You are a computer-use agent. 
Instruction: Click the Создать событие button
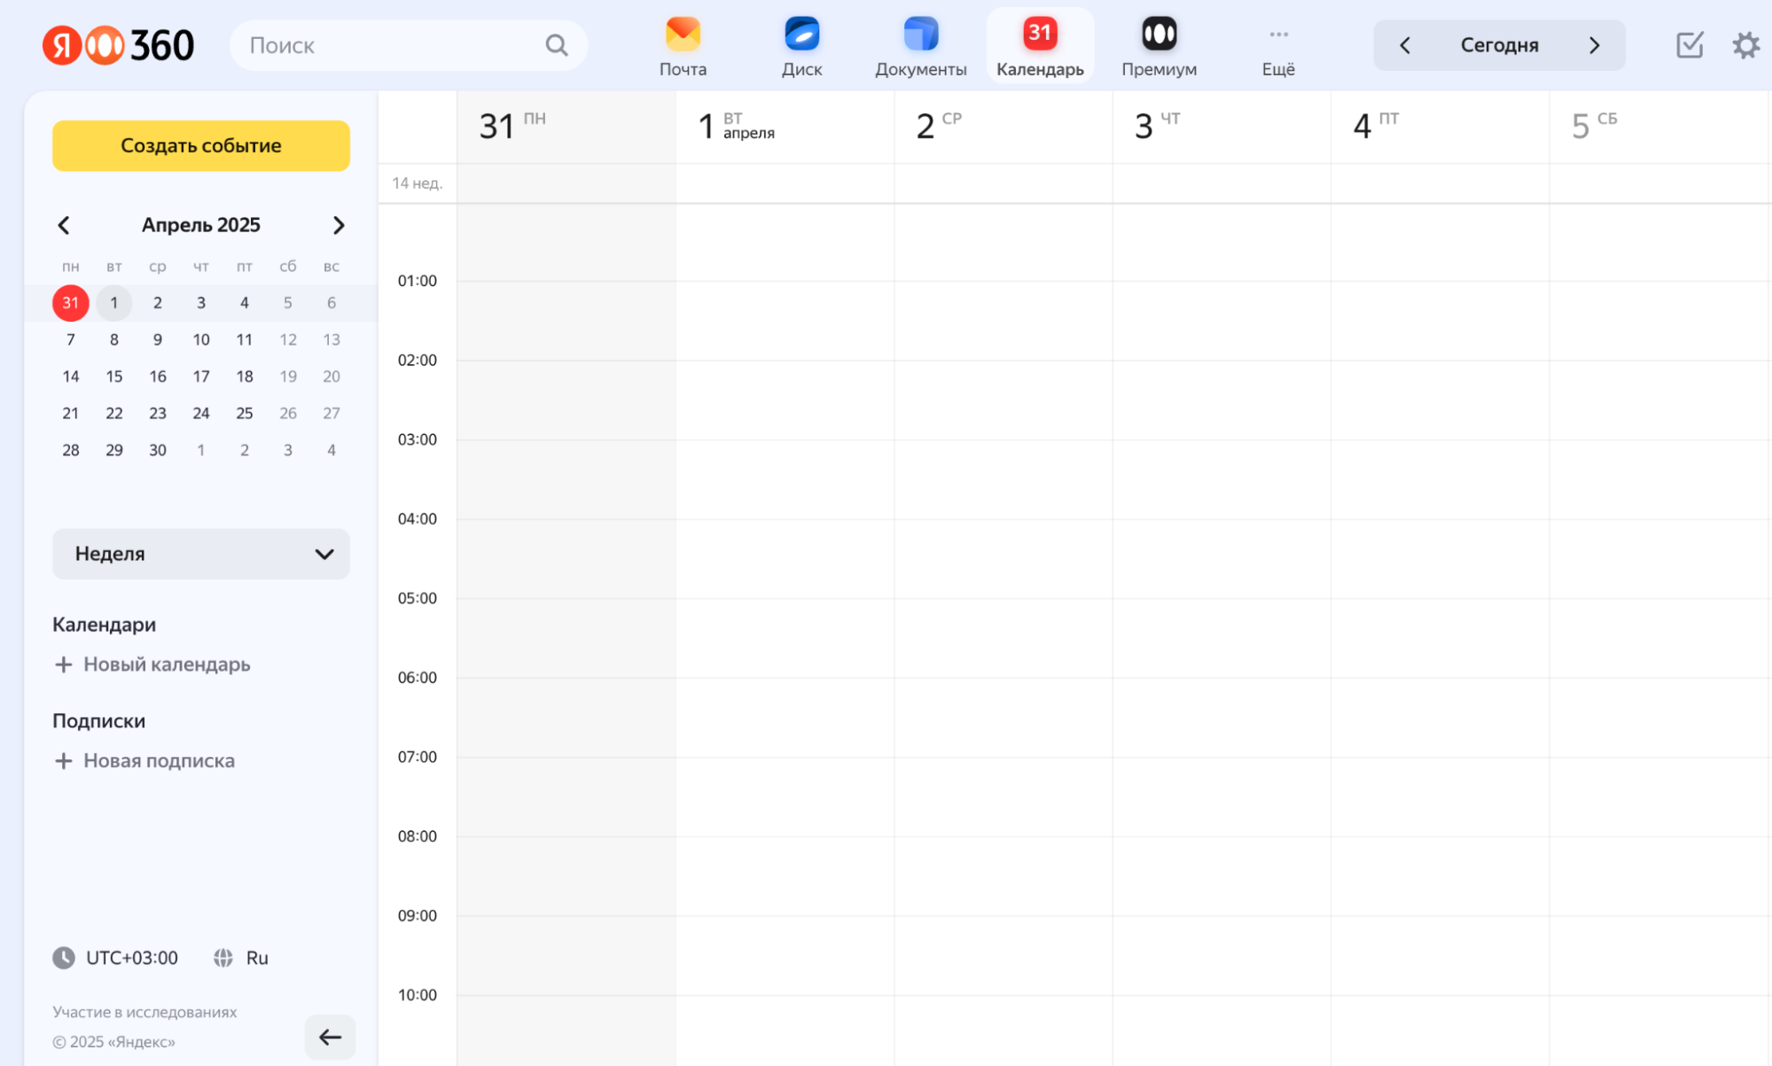(201, 146)
